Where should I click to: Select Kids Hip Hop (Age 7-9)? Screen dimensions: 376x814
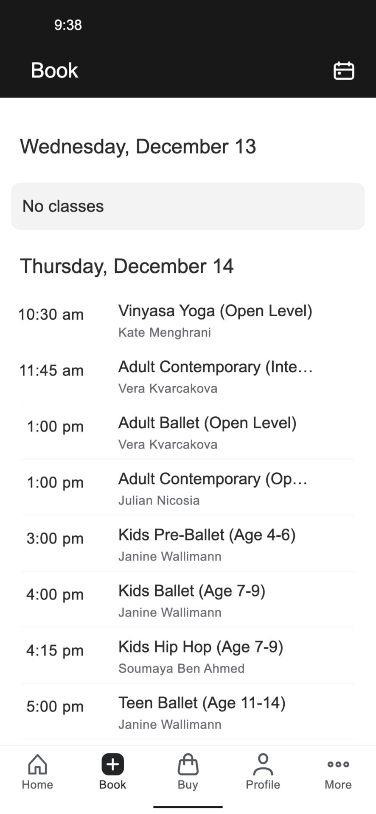[200, 647]
